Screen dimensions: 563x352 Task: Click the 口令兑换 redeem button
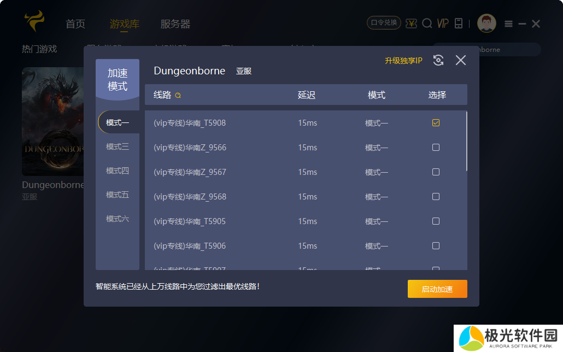pos(384,23)
